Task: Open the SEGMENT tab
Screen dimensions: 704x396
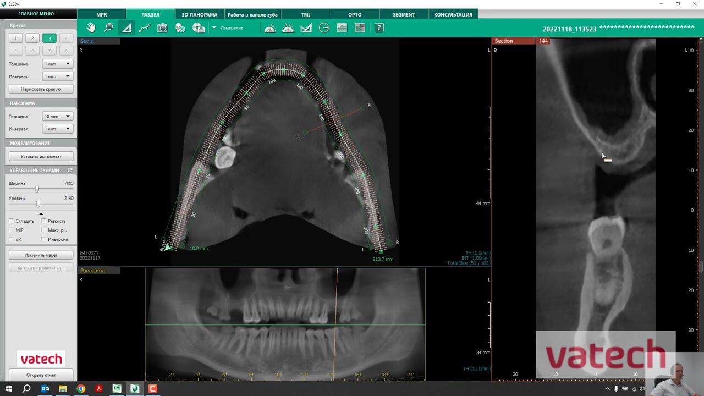Action: click(x=404, y=14)
